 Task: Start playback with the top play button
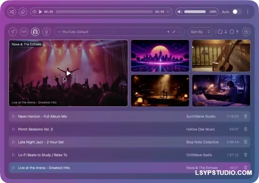tap(40, 12)
